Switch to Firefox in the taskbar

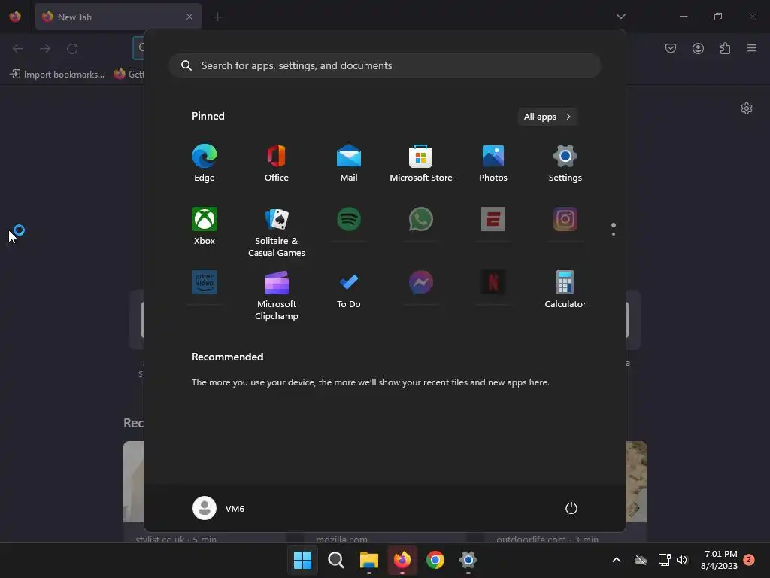(402, 560)
